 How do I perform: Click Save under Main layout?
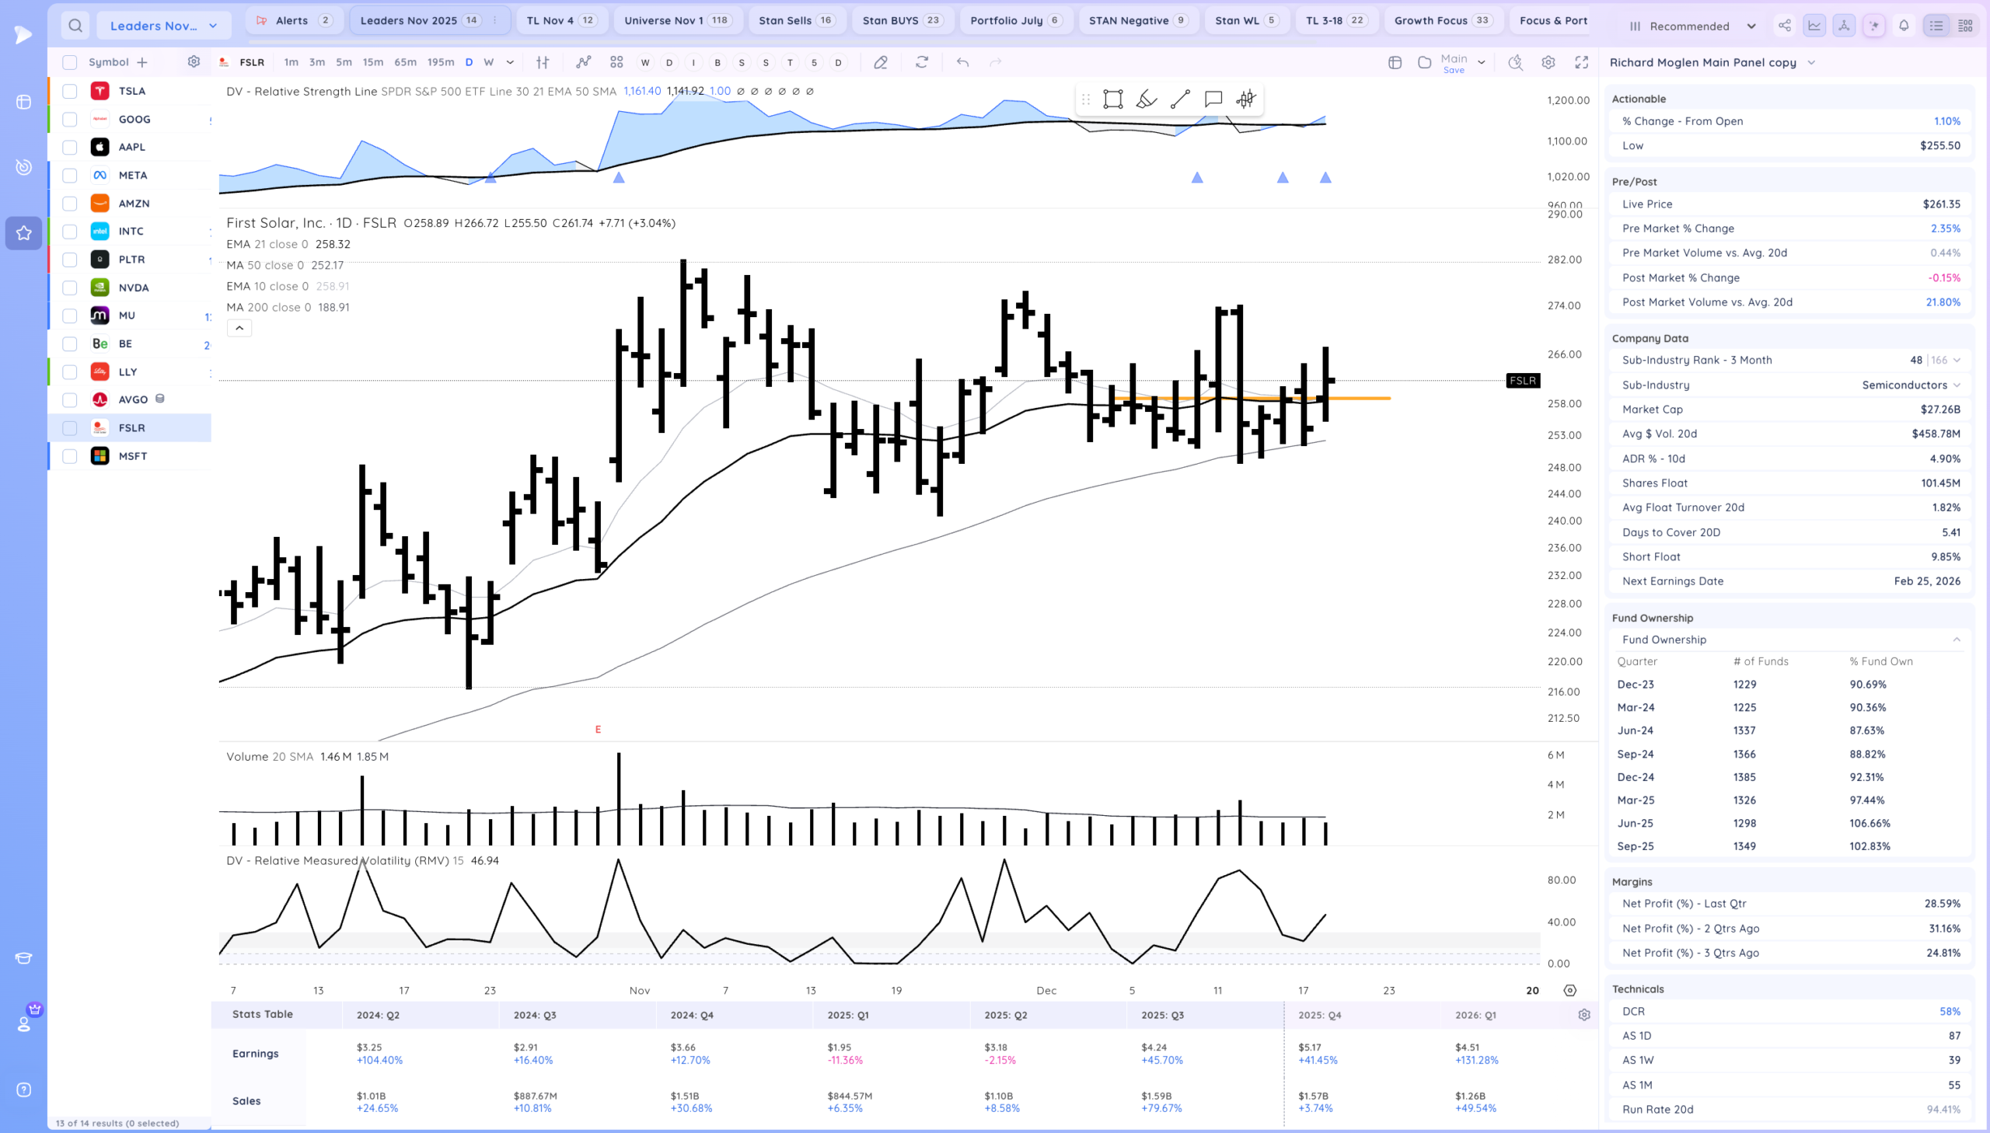tap(1453, 71)
